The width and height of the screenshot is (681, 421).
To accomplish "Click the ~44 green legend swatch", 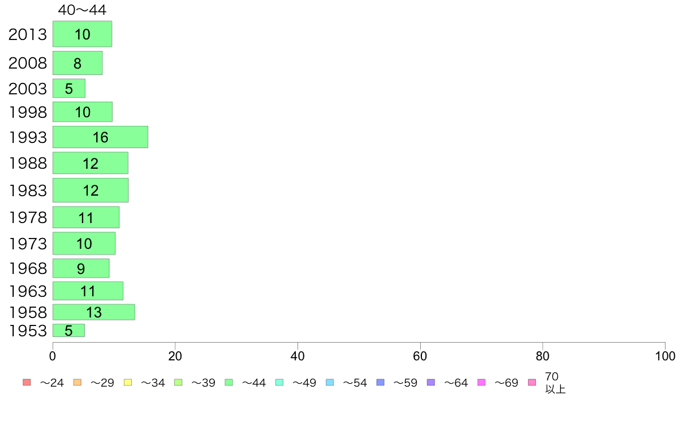I will coord(229,383).
